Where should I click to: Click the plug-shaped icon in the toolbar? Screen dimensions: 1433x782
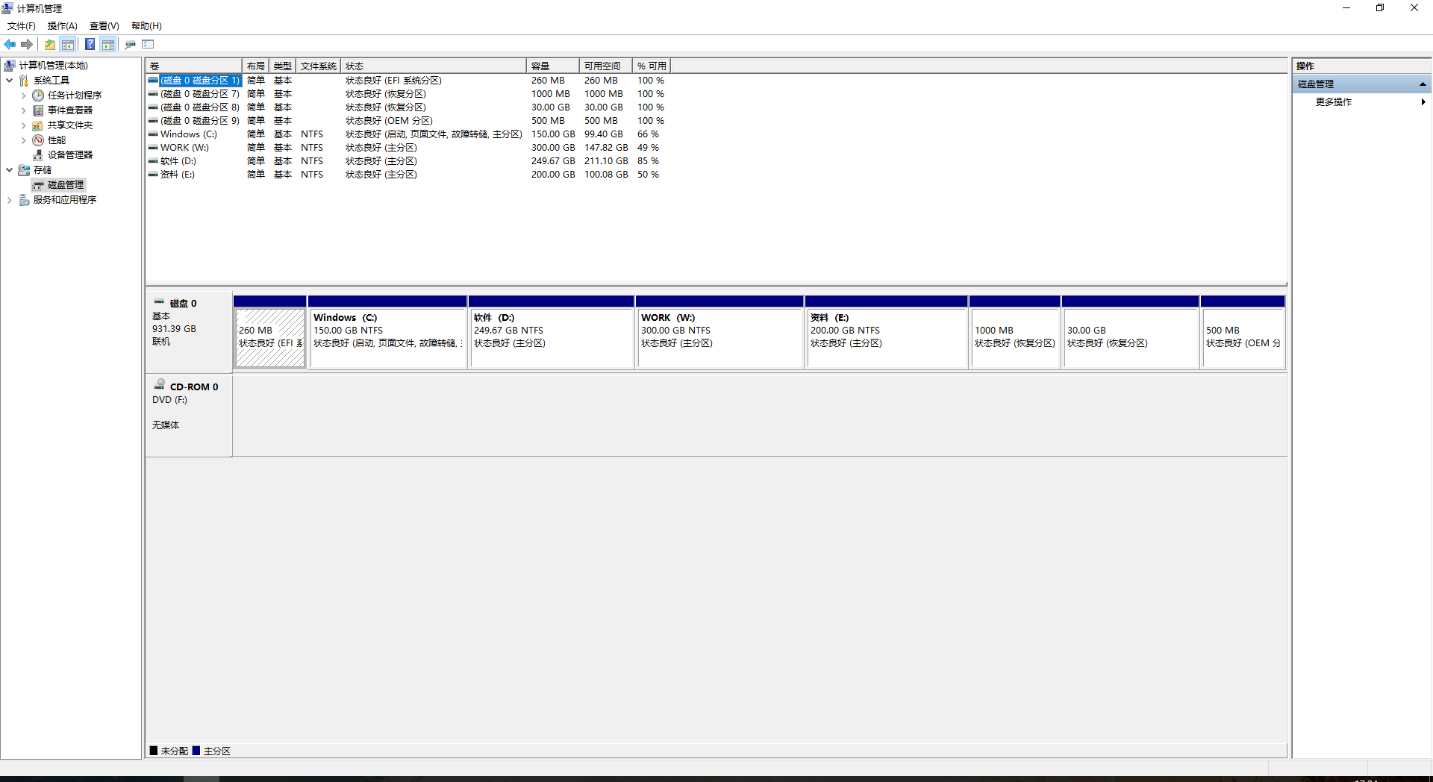[131, 45]
